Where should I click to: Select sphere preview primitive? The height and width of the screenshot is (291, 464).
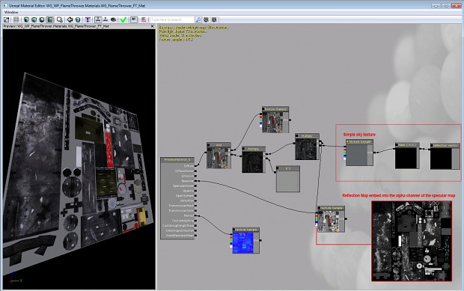click(x=42, y=19)
